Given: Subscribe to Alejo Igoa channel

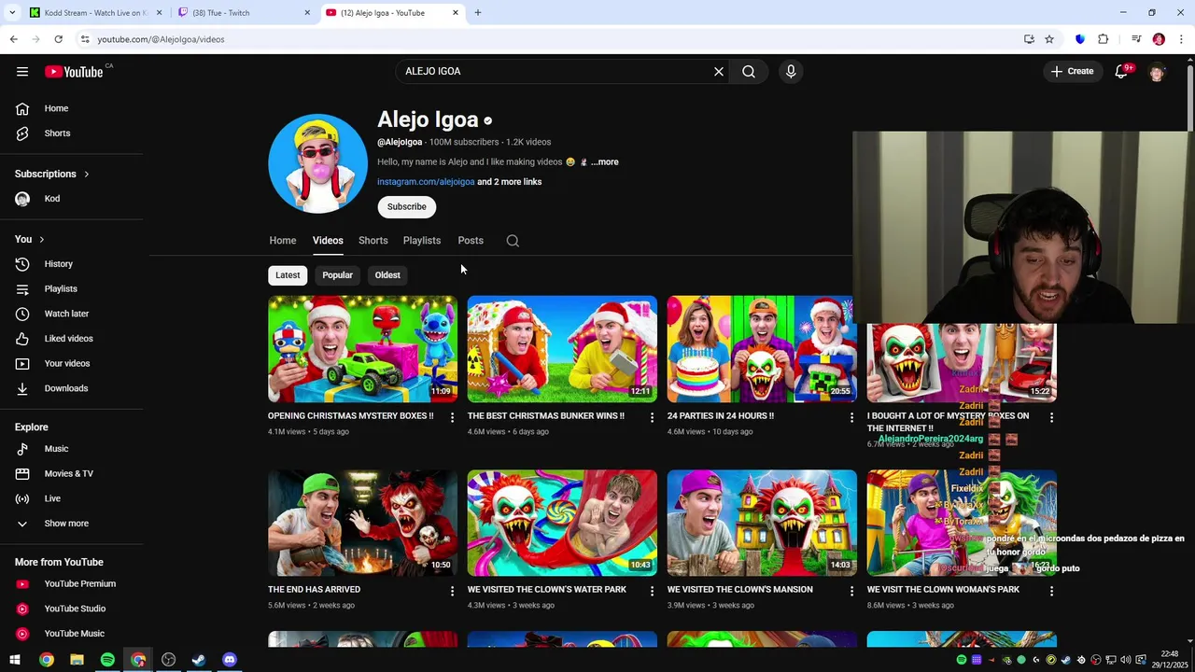Looking at the screenshot, I should click(406, 207).
